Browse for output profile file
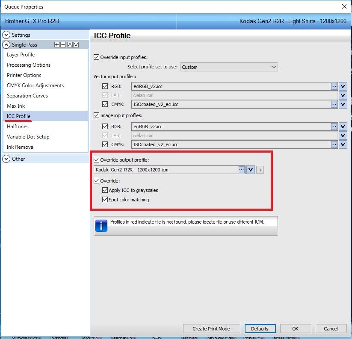Screen dimensions: 352x339 pos(241,170)
